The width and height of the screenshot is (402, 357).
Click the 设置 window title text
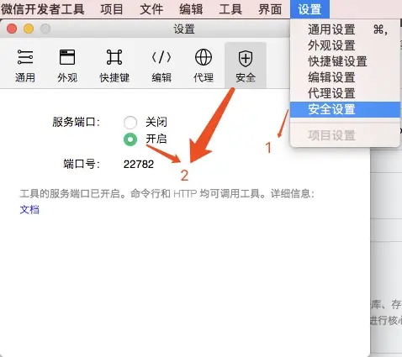(x=184, y=29)
